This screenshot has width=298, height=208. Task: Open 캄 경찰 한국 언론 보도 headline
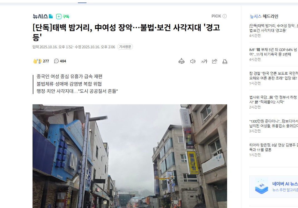pos(273,76)
